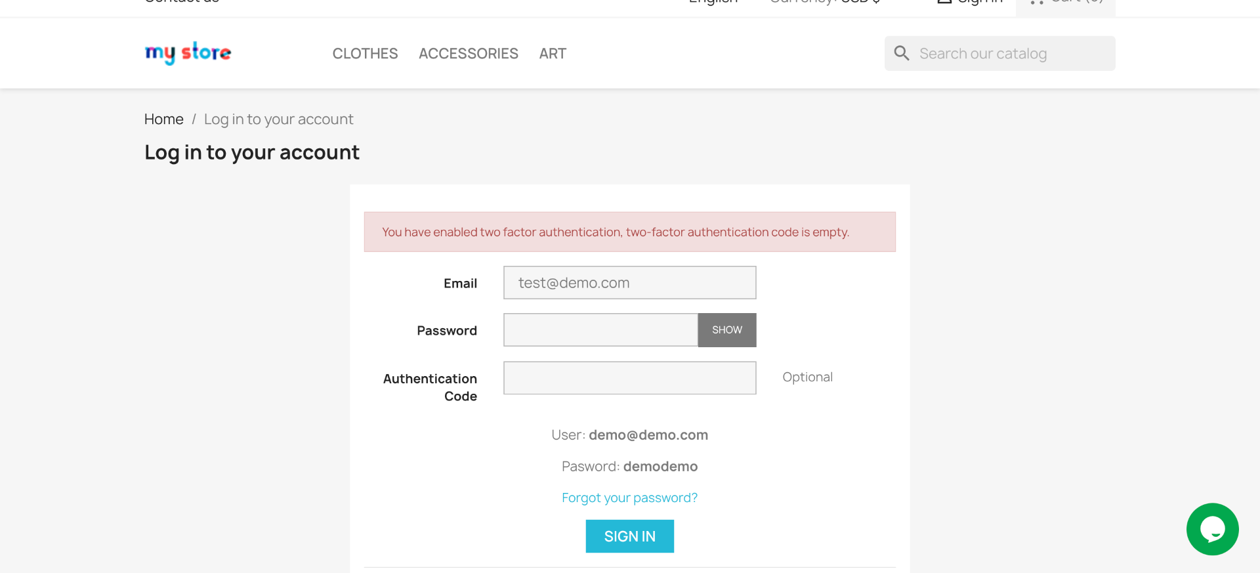Navigate to Home via the breadcrumb

163,119
